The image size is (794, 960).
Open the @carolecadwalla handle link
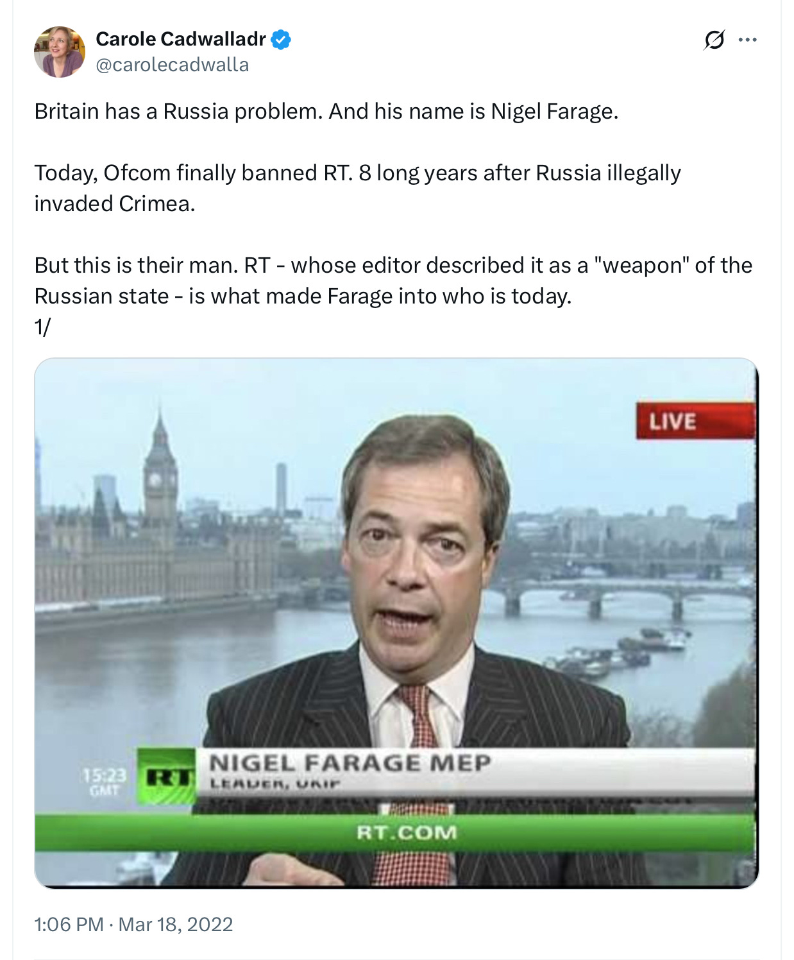172,65
